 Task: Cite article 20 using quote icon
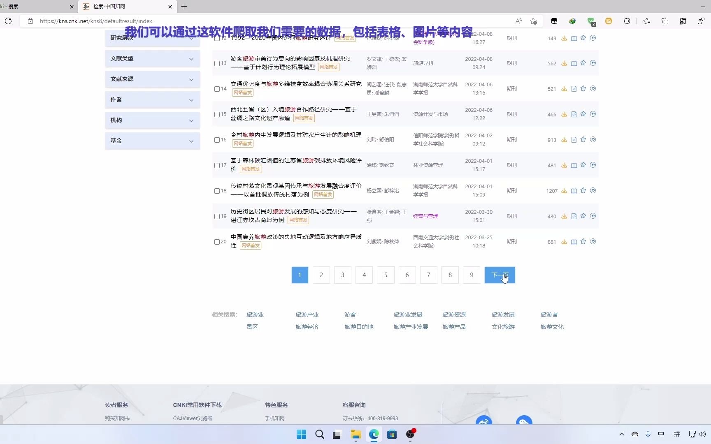point(593,242)
